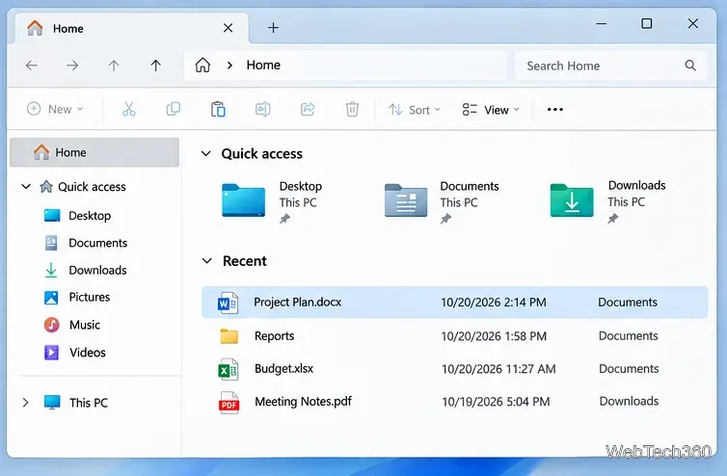This screenshot has height=476, width=727.
Task: Click the Downloads location of Meeting Notes.pdf
Action: tap(629, 401)
